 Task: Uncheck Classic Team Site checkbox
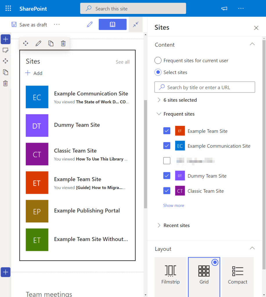click(x=167, y=191)
